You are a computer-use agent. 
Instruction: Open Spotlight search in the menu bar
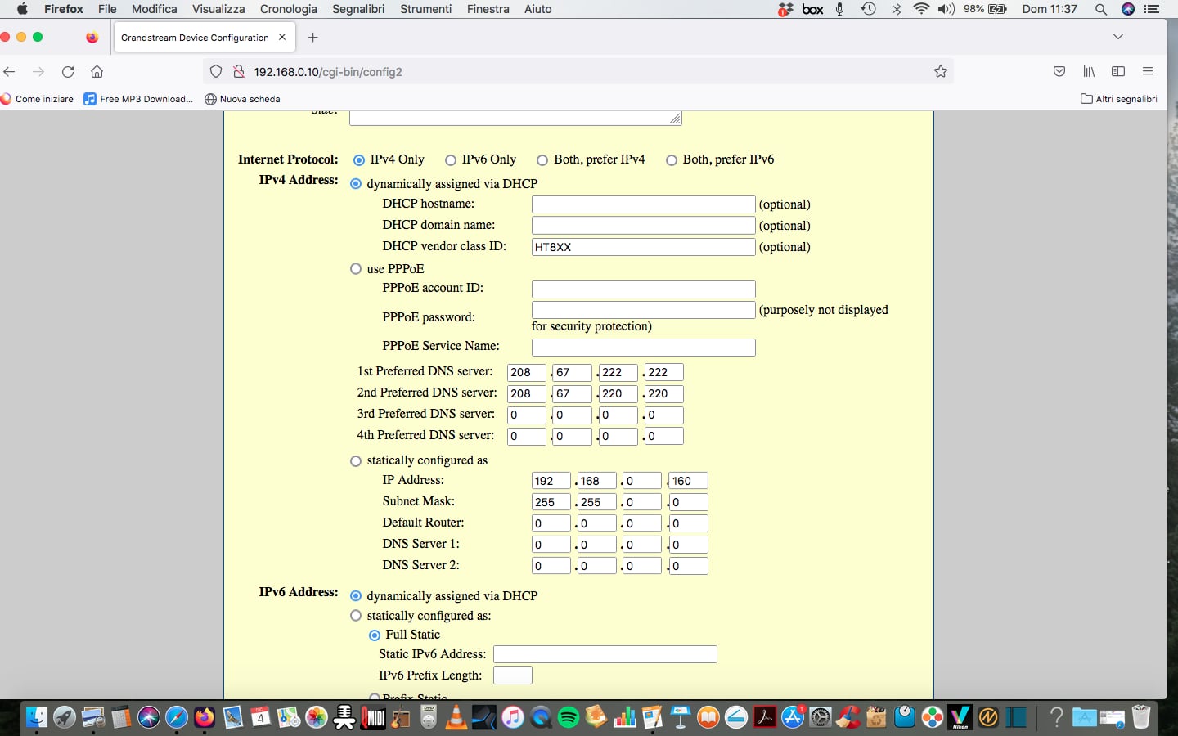point(1101,9)
